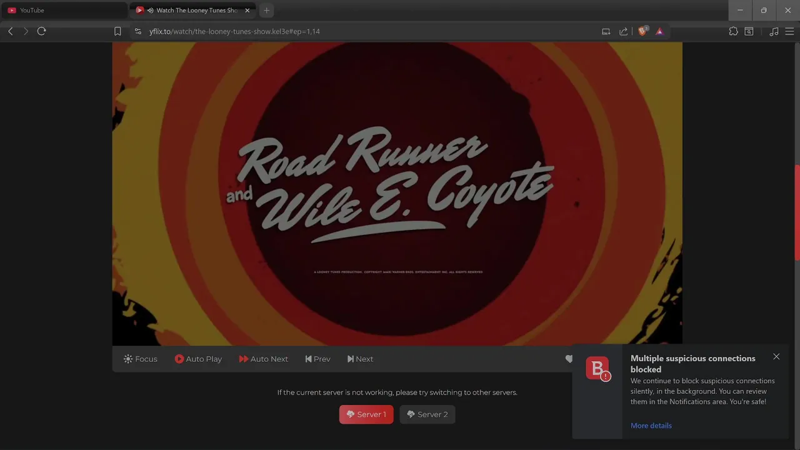Reload the page with the refresh icon
Viewport: 800px width, 450px height.
coord(42,31)
